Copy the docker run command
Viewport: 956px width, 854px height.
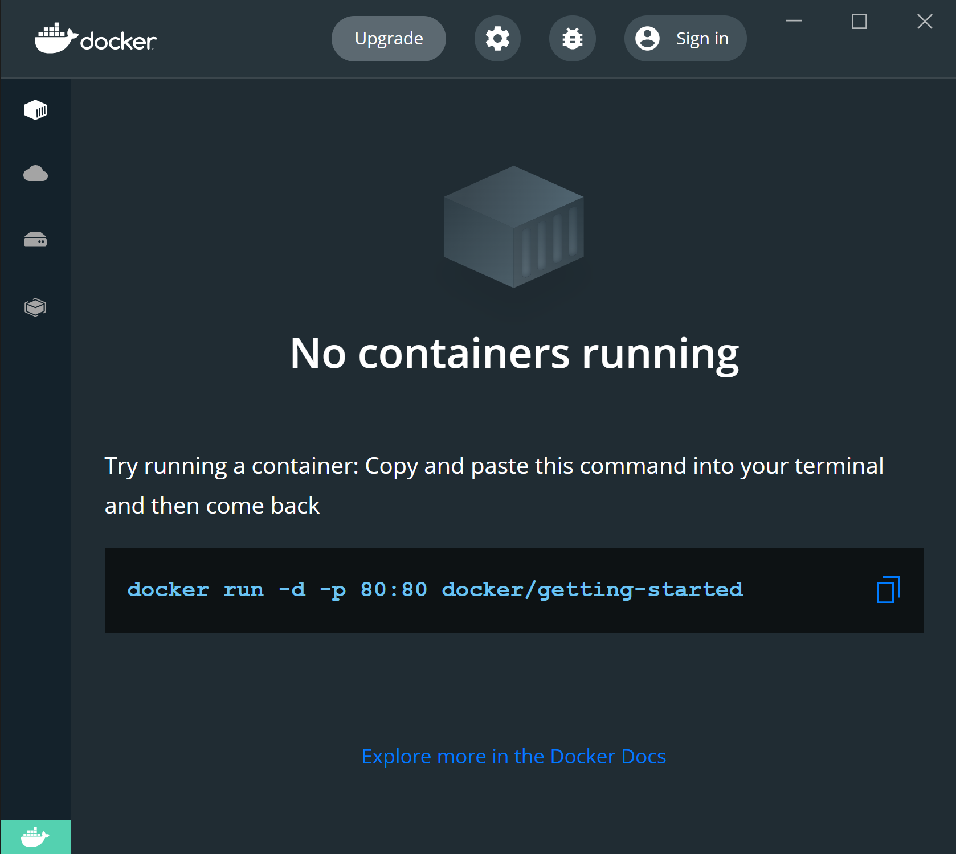pos(888,590)
